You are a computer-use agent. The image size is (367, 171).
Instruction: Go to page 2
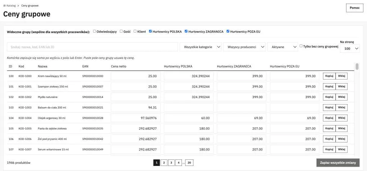pyautogui.click(x=164, y=163)
